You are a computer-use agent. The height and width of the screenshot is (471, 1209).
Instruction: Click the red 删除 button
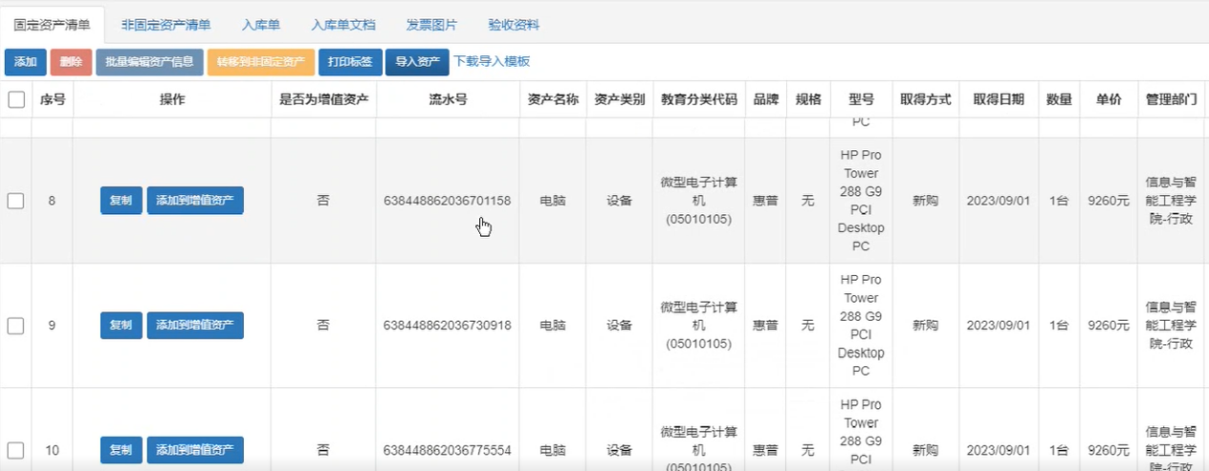(x=71, y=62)
